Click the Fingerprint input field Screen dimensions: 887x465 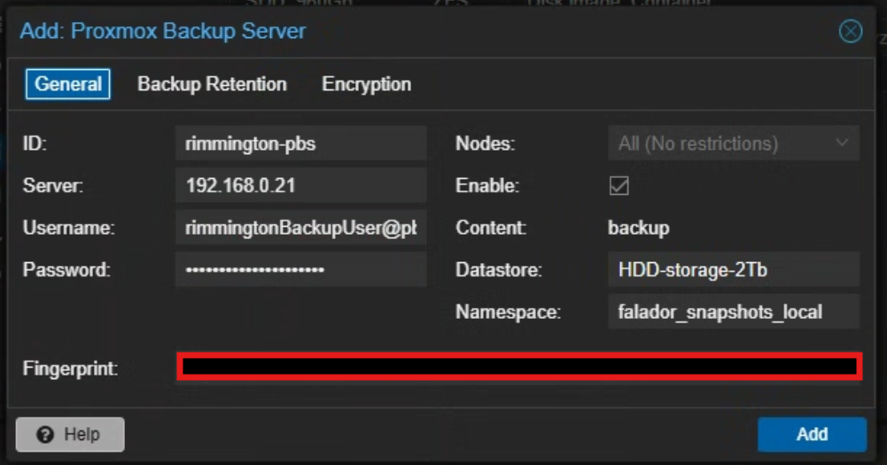519,367
